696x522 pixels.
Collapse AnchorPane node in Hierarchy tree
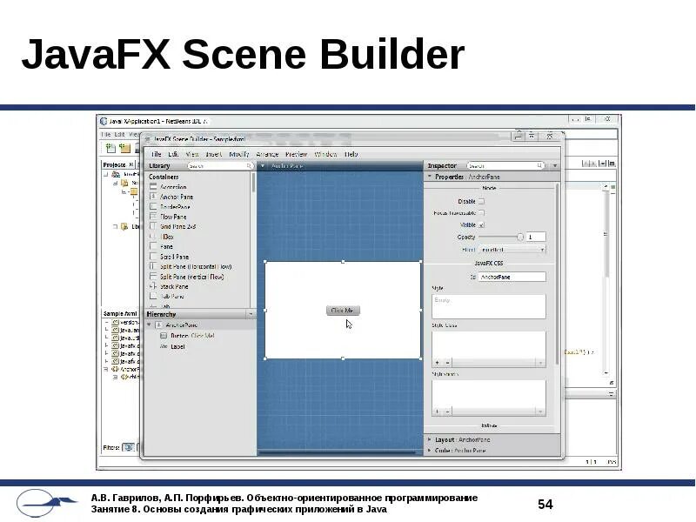tap(150, 325)
